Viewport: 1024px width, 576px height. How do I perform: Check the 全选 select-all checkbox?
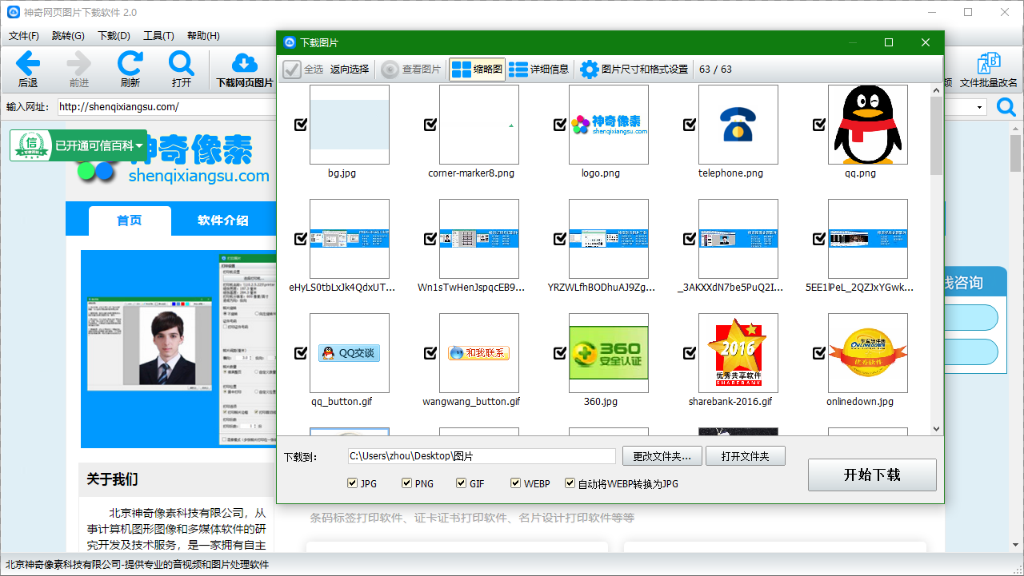point(292,69)
